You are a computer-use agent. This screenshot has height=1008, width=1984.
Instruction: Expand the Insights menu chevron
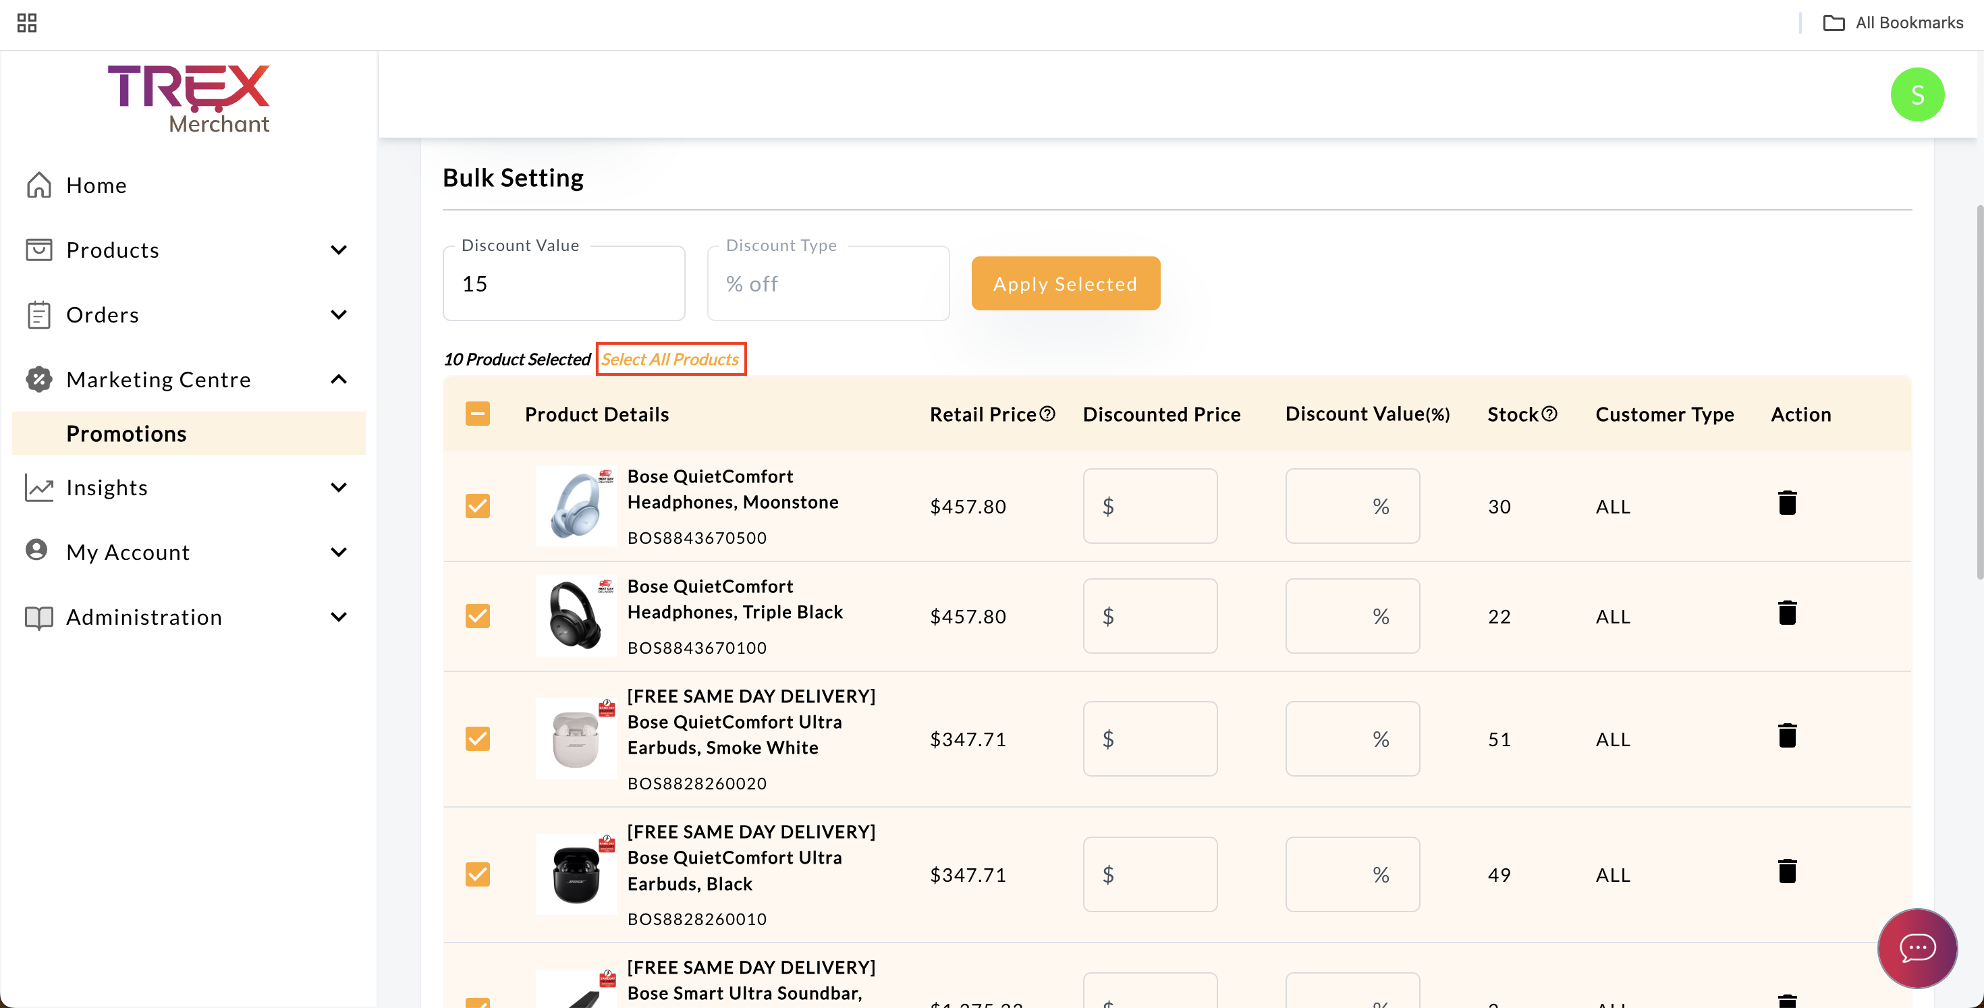[338, 487]
